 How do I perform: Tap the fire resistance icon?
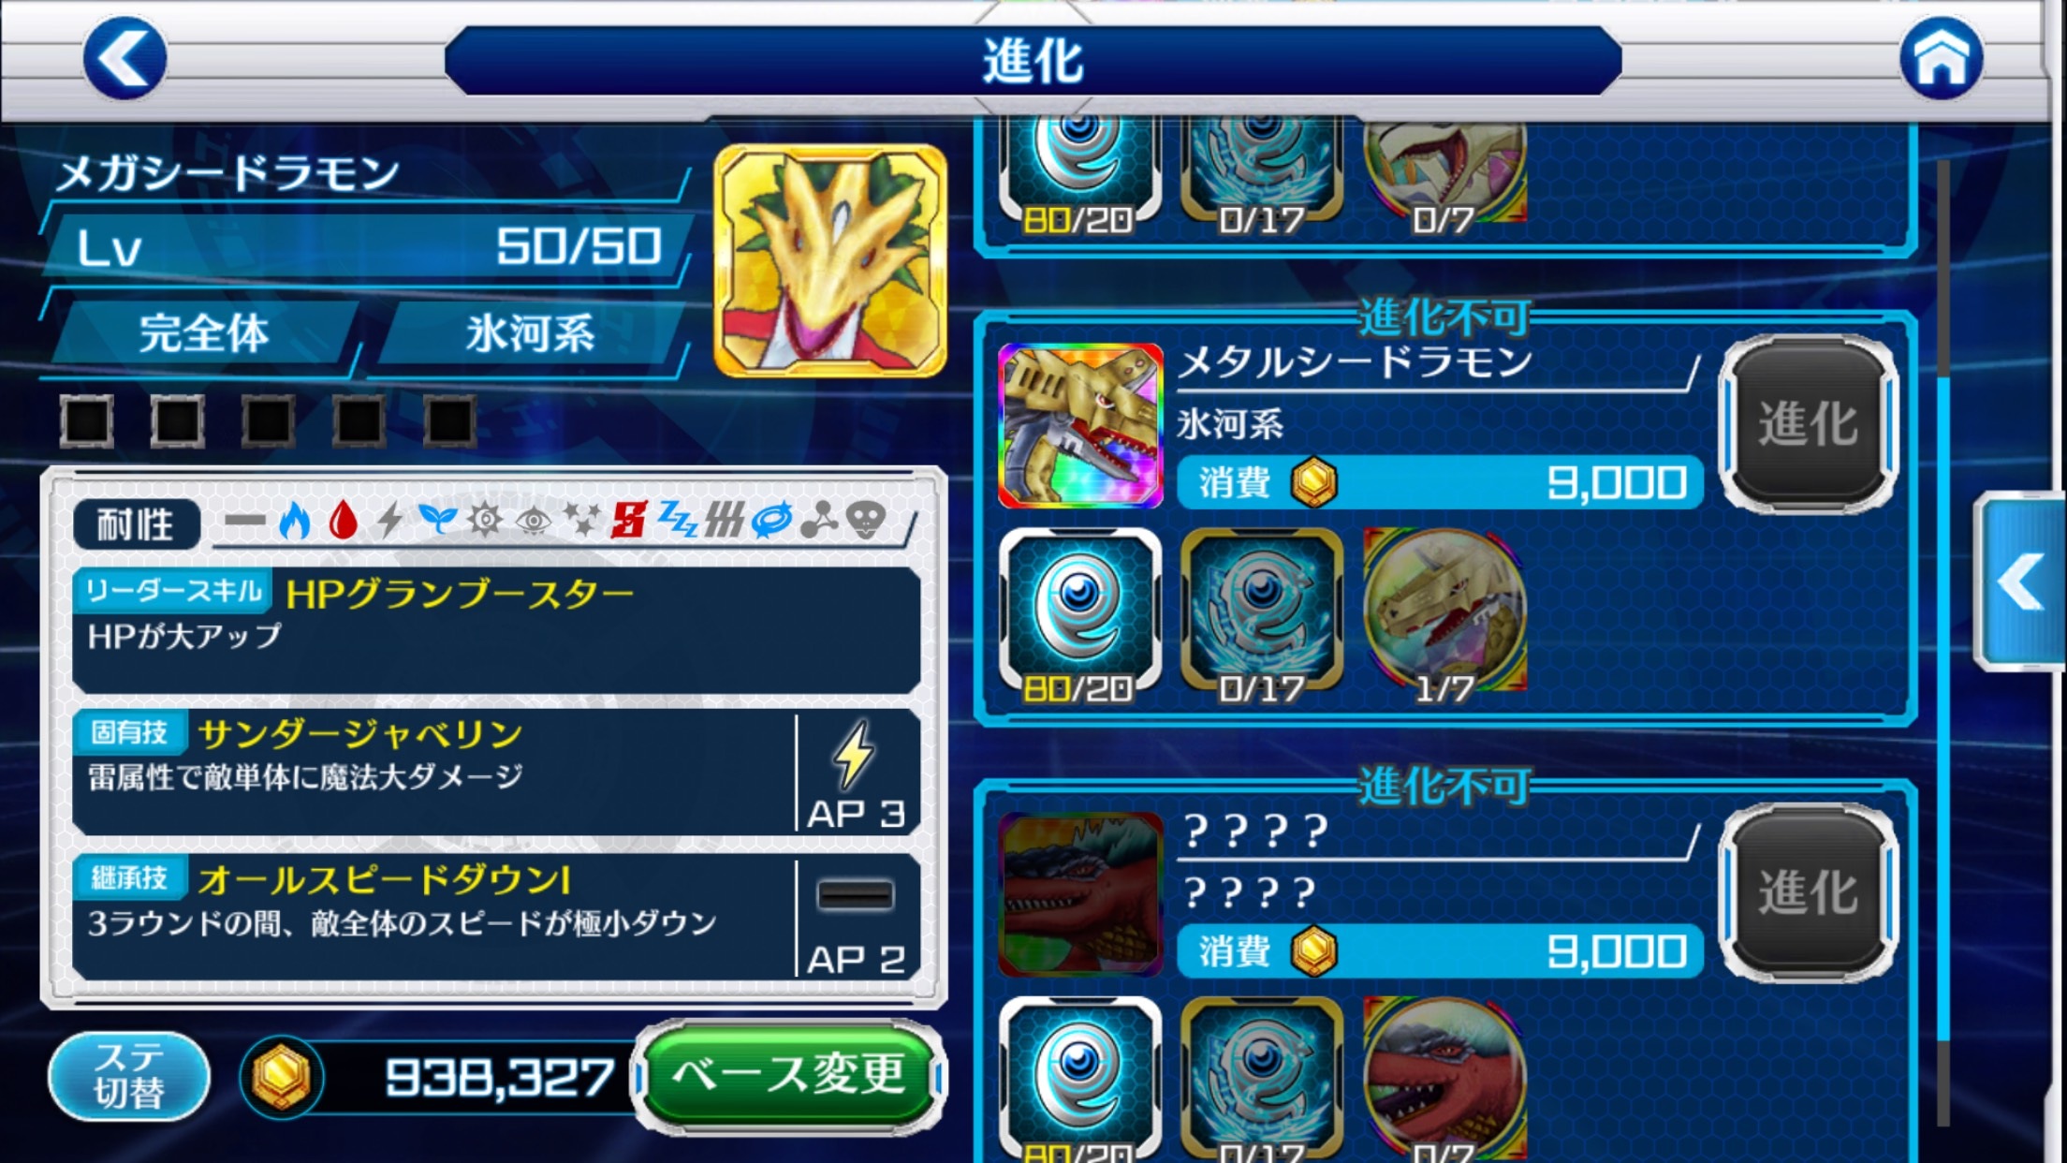pos(294,520)
